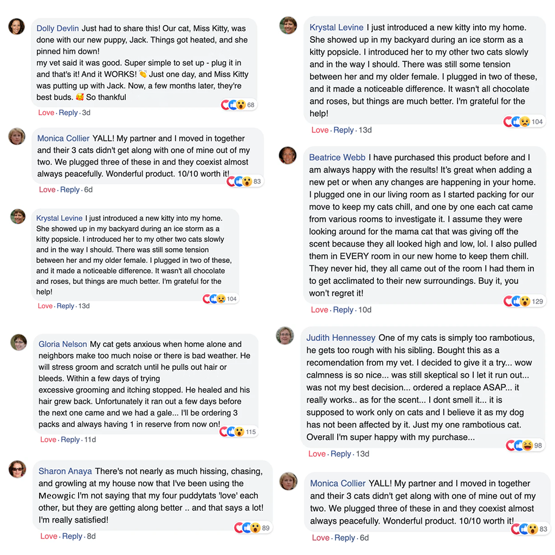Click 3d timestamp under Dolly's comment
555x555 pixels.
(86, 113)
